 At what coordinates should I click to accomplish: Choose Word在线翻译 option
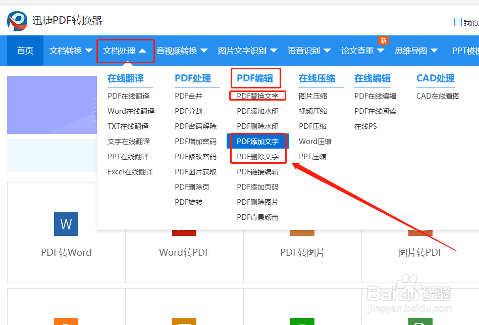click(131, 111)
